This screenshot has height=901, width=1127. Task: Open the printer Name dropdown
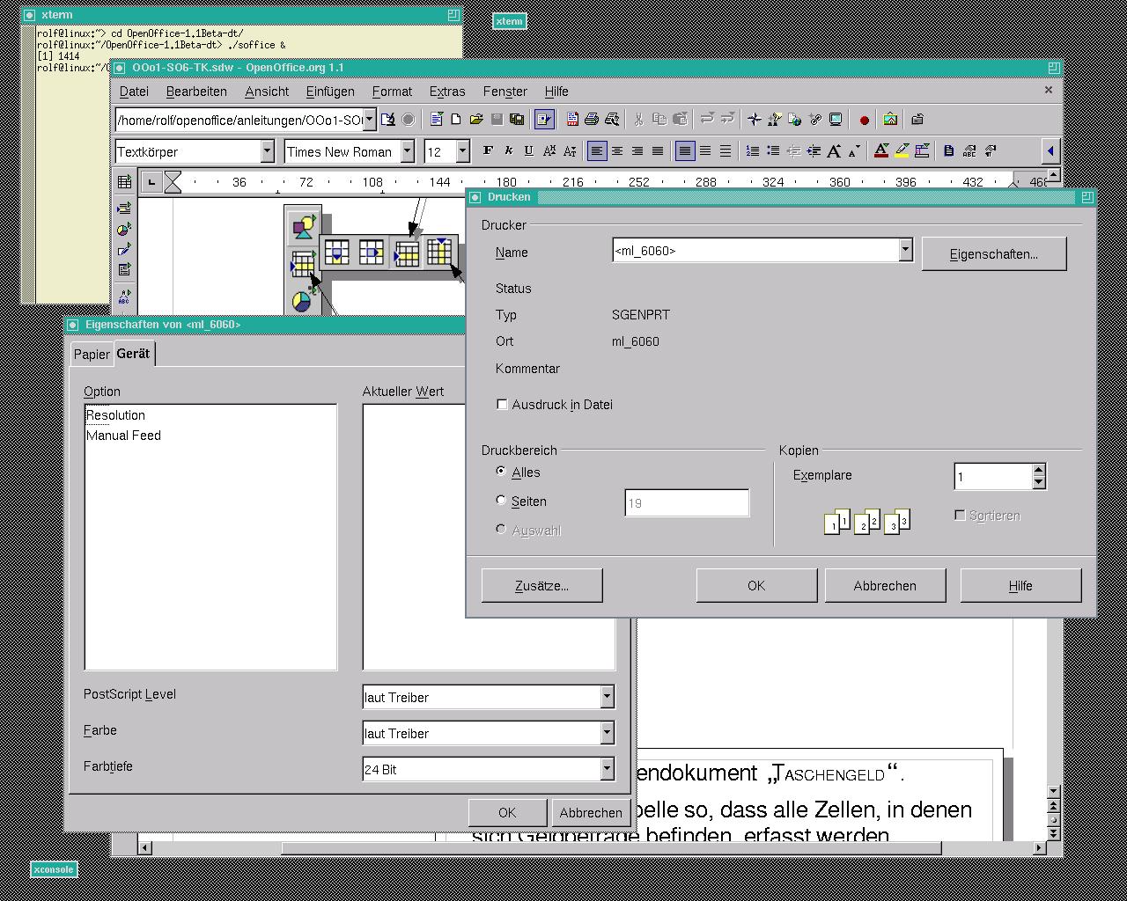click(905, 251)
